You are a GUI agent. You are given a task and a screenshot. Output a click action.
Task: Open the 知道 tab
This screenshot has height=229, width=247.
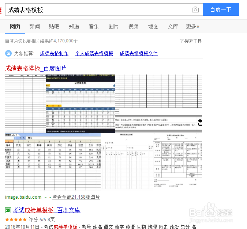click(x=74, y=26)
